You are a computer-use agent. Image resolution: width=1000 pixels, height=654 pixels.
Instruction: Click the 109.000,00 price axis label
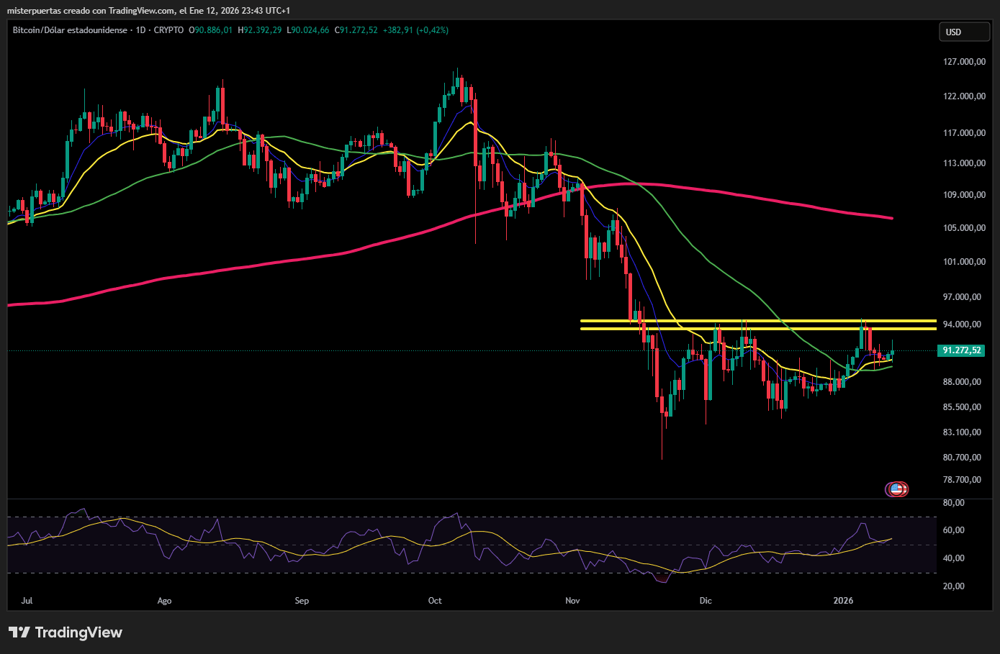pos(964,195)
